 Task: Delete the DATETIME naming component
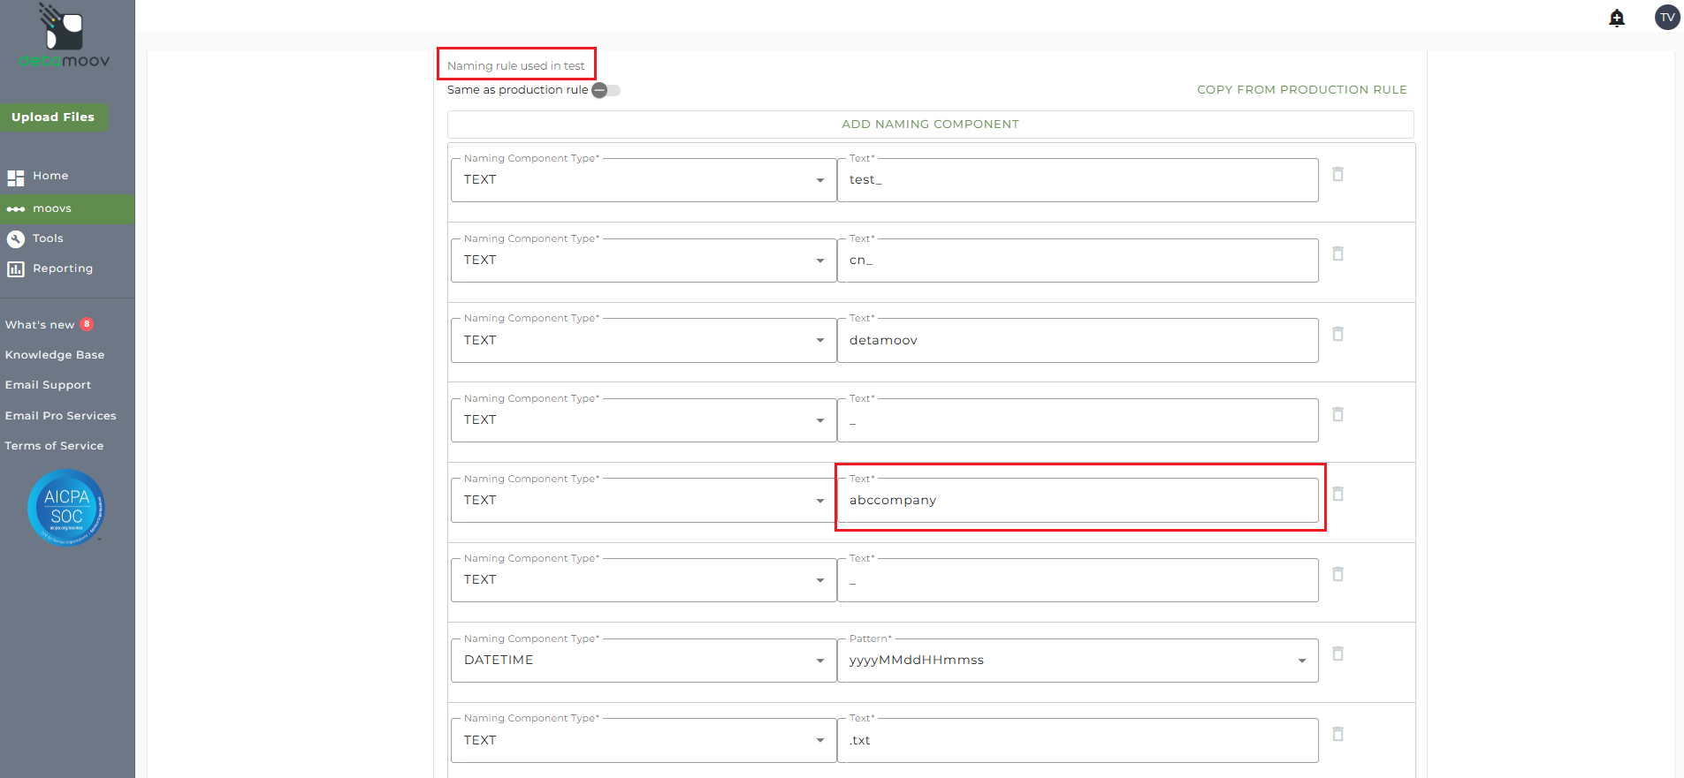pyautogui.click(x=1338, y=654)
